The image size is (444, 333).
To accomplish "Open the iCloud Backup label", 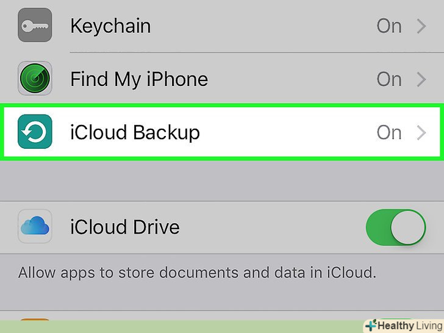I will coord(135,132).
